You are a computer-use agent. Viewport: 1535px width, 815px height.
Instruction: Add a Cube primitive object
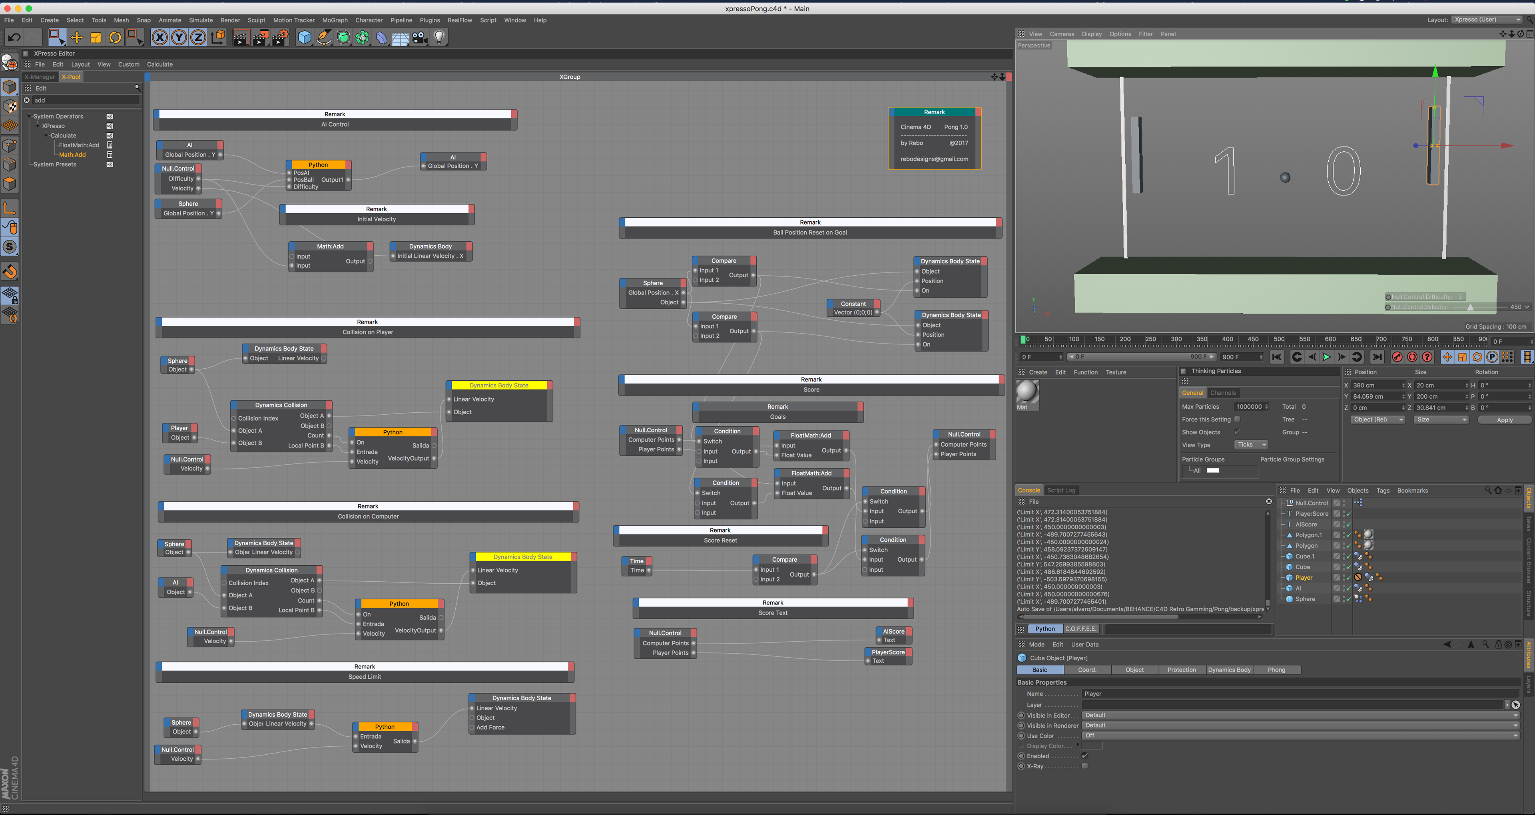[x=305, y=38]
